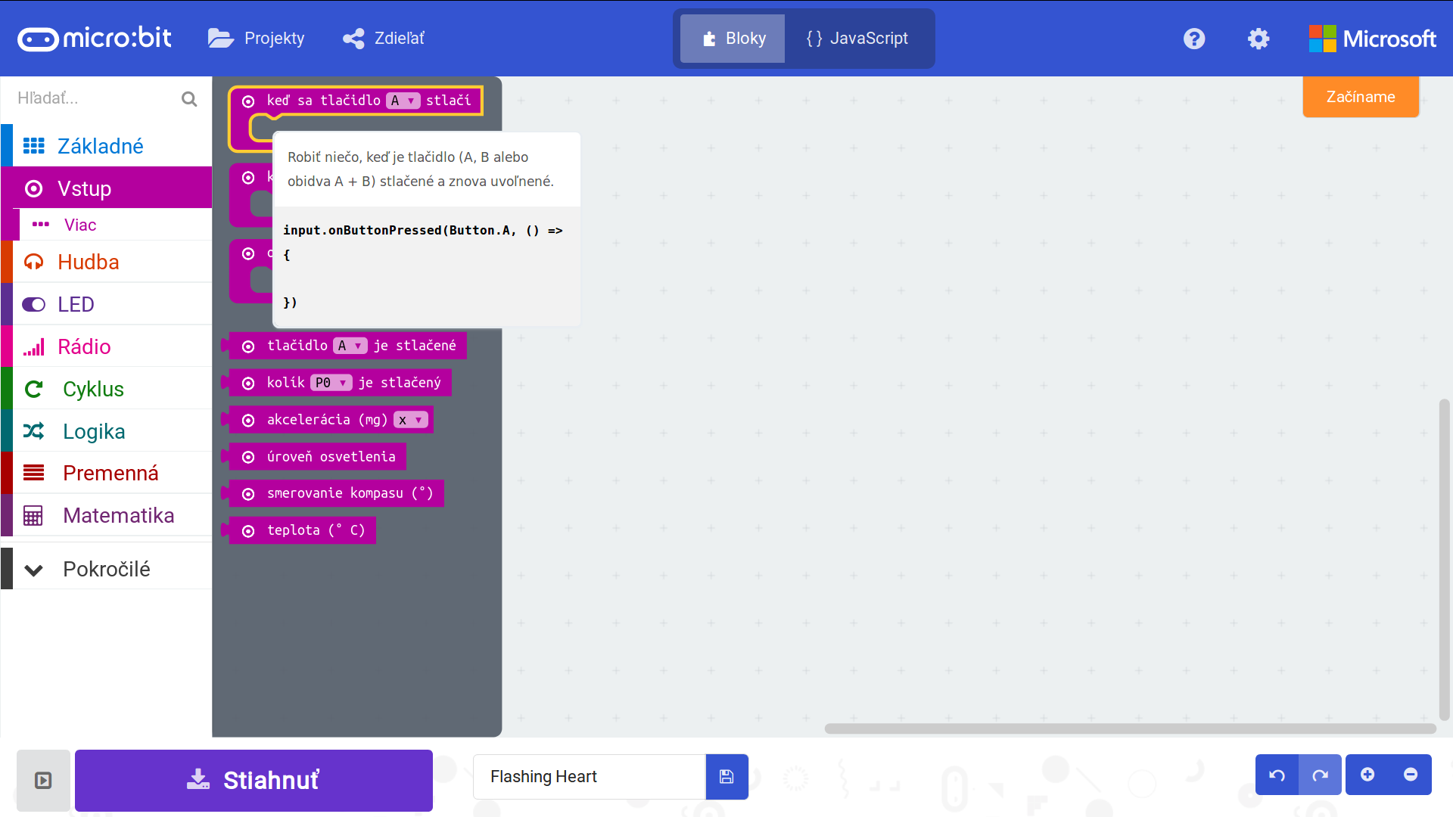Expand the Pokročilé category
The width and height of the screenshot is (1453, 817).
point(106,569)
